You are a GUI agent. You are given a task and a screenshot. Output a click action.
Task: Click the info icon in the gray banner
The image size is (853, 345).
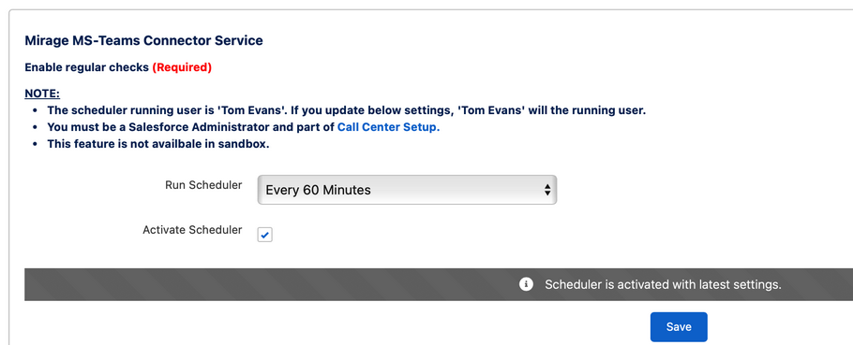coord(526,284)
